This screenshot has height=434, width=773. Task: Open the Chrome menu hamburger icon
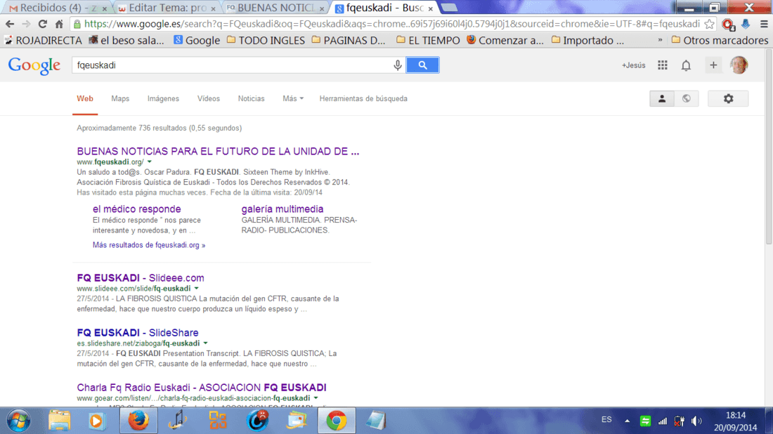click(764, 24)
